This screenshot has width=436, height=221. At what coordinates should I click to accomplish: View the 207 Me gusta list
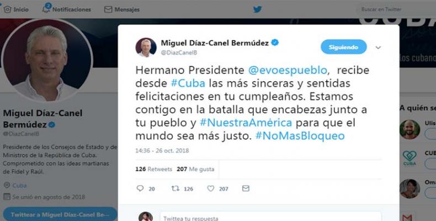(x=195, y=169)
